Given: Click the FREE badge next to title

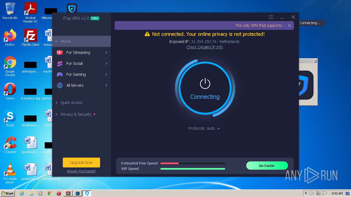Looking at the screenshot, I should [x=95, y=18].
